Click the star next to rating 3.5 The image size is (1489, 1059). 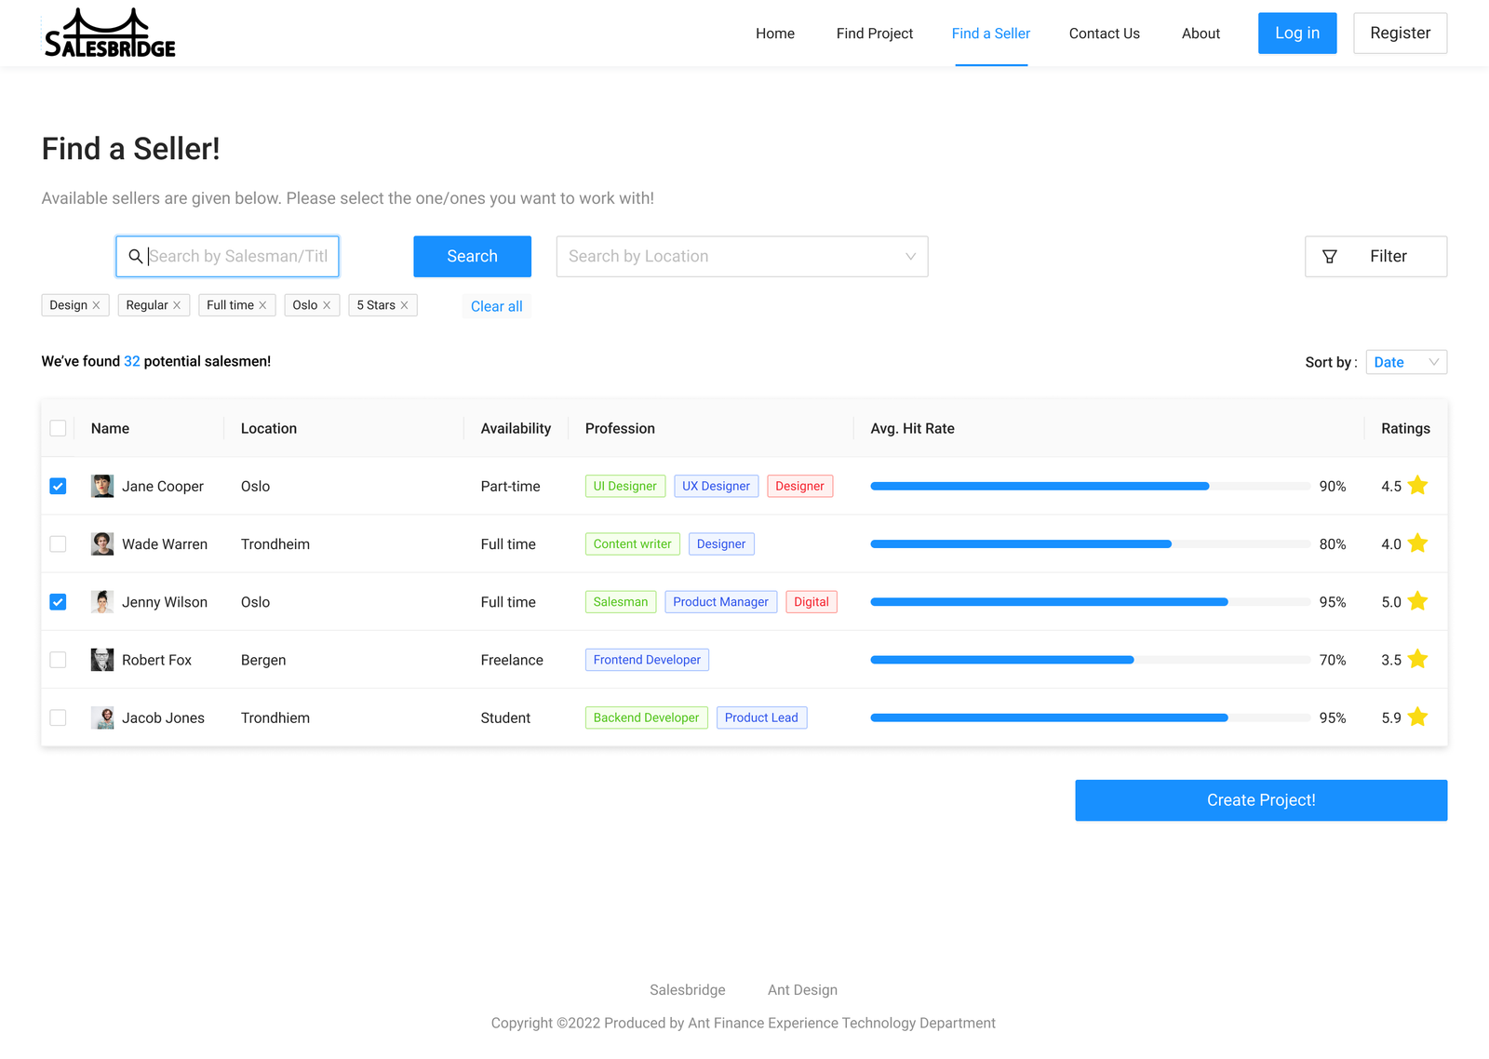point(1417,659)
